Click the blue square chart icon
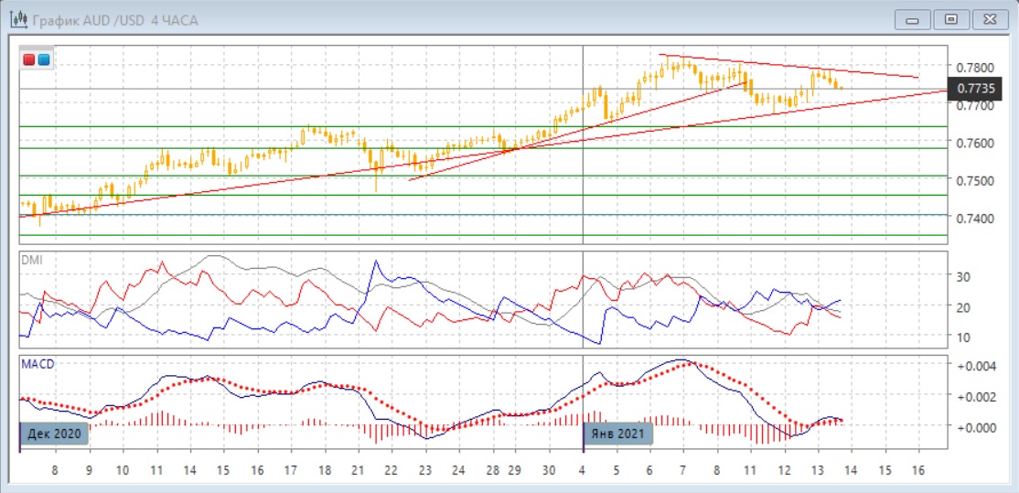This screenshot has height=493, width=1019. pos(43,60)
